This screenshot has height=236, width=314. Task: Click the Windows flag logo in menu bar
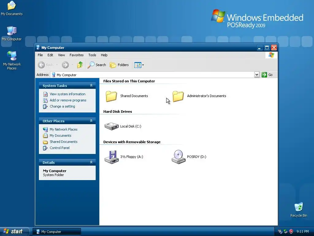(271, 55)
